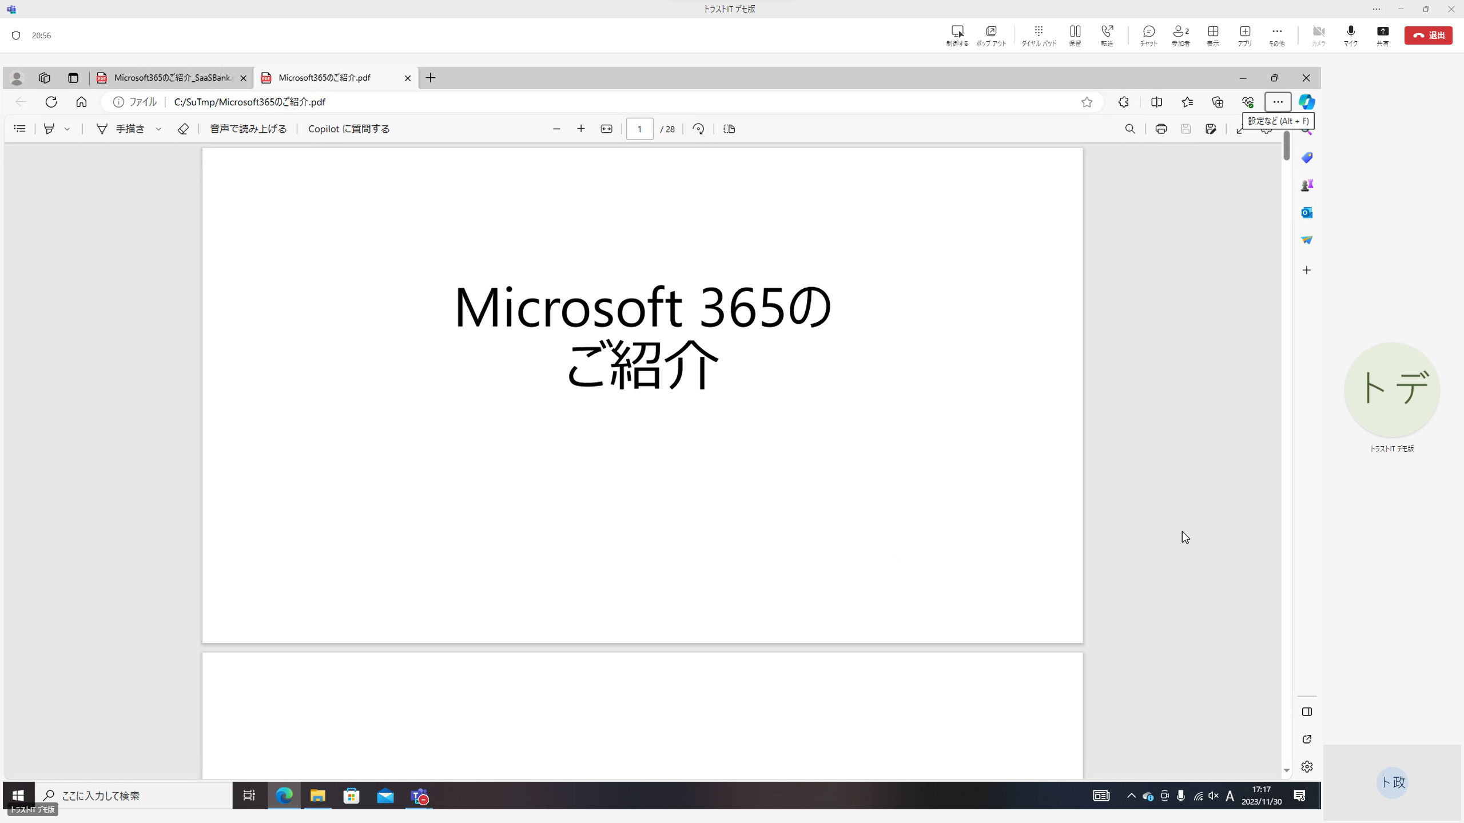Expand the 手描き draw options dropdown
The width and height of the screenshot is (1464, 823).
point(158,129)
